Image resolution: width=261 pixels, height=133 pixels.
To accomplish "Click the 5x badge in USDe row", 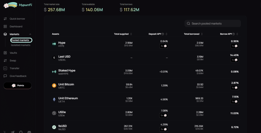I will 164,115.
